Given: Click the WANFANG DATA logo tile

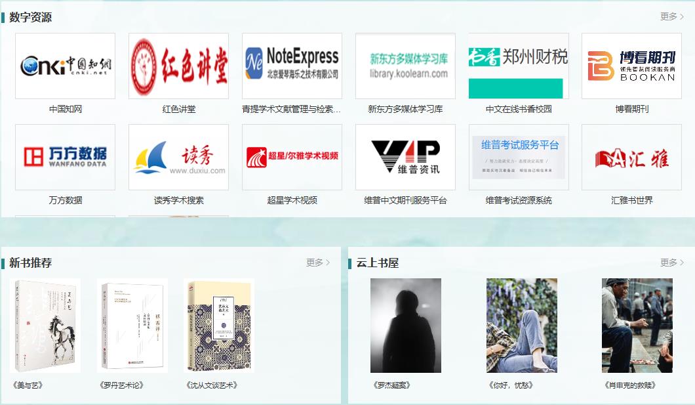Looking at the screenshot, I should click(65, 157).
